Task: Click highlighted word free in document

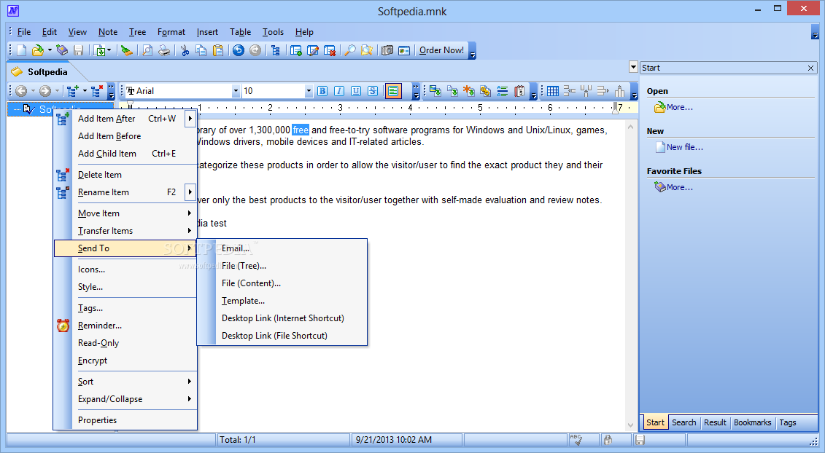Action: click(x=301, y=130)
